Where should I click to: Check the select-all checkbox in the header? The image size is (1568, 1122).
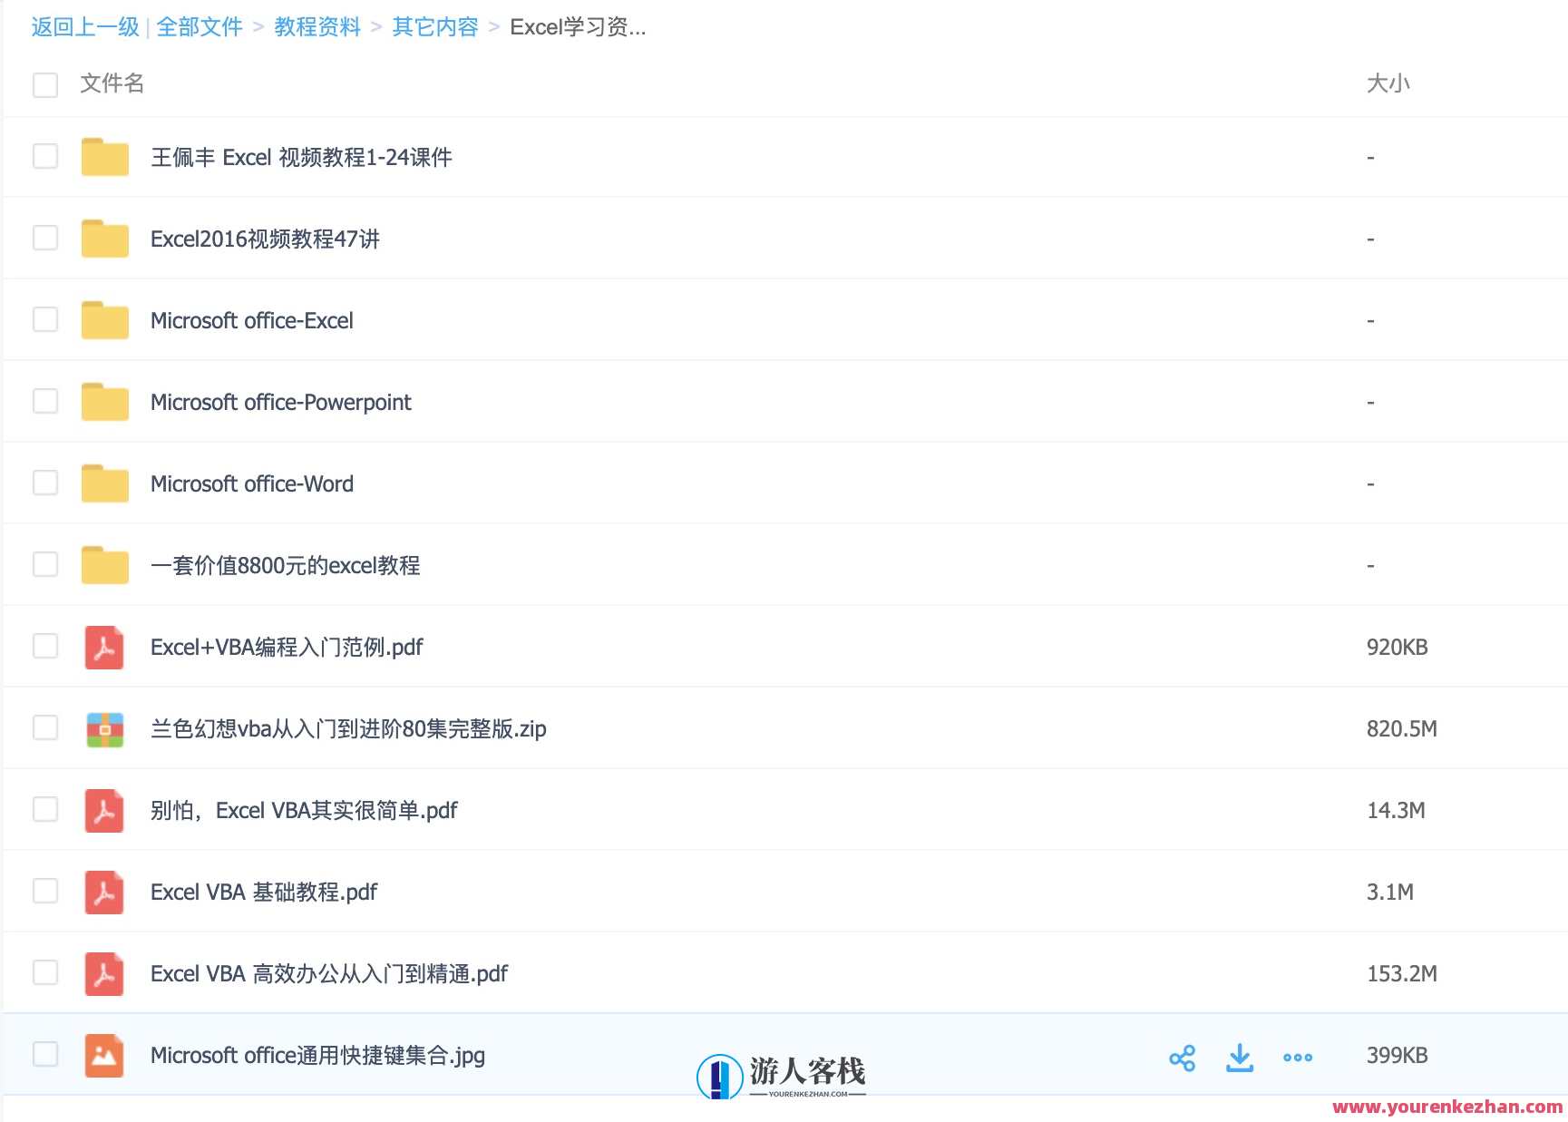coord(44,84)
